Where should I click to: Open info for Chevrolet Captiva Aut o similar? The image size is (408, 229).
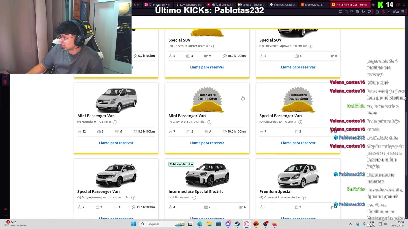point(310,46)
